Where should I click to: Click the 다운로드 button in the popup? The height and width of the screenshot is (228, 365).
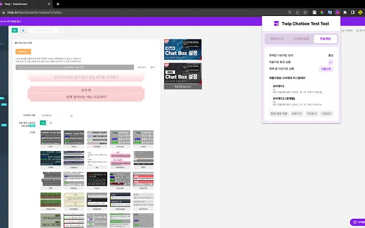pyautogui.click(x=326, y=113)
